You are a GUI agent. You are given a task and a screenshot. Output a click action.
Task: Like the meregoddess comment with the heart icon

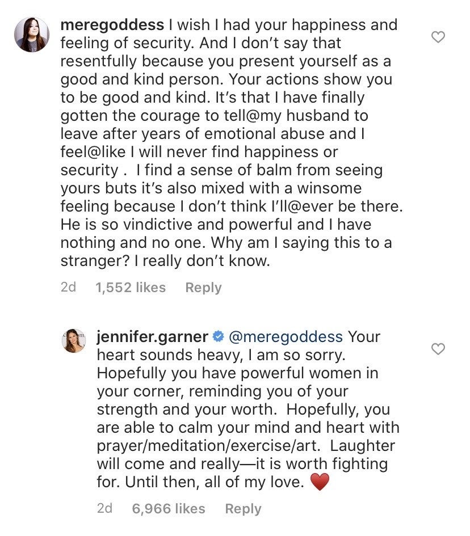pos(438,37)
